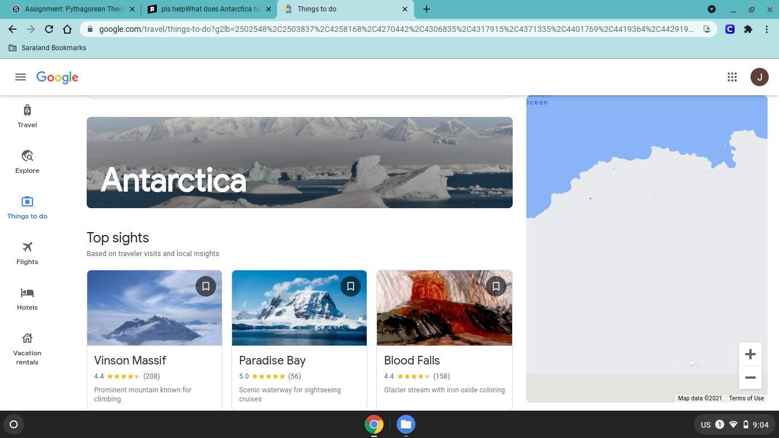Open Hotels in the sidebar
Screen dimensions: 779x438
pyautogui.click(x=27, y=299)
